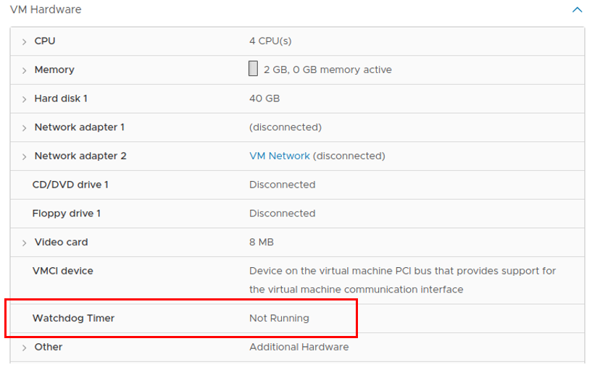Click the VMCI device label
The height and width of the screenshot is (370, 592).
[x=62, y=271]
